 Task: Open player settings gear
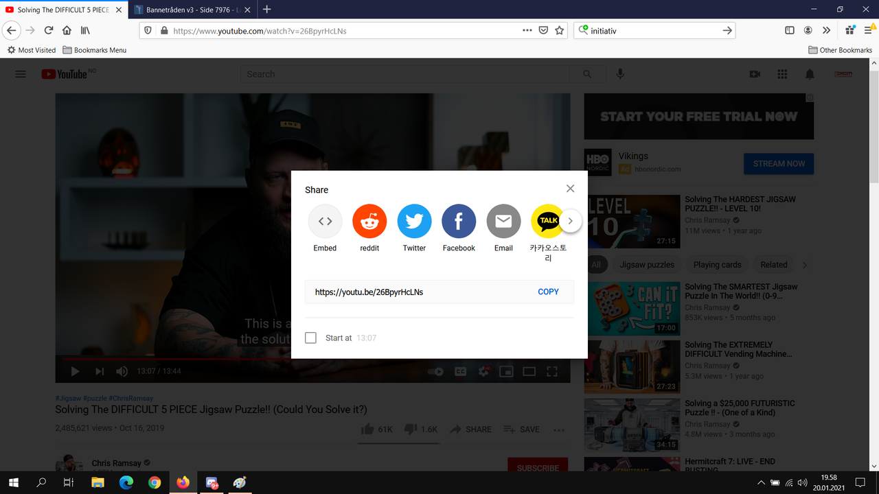click(483, 371)
